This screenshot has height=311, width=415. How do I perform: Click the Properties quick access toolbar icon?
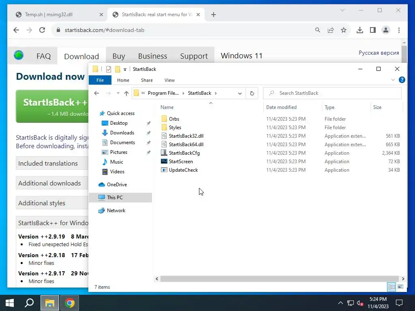click(x=109, y=69)
